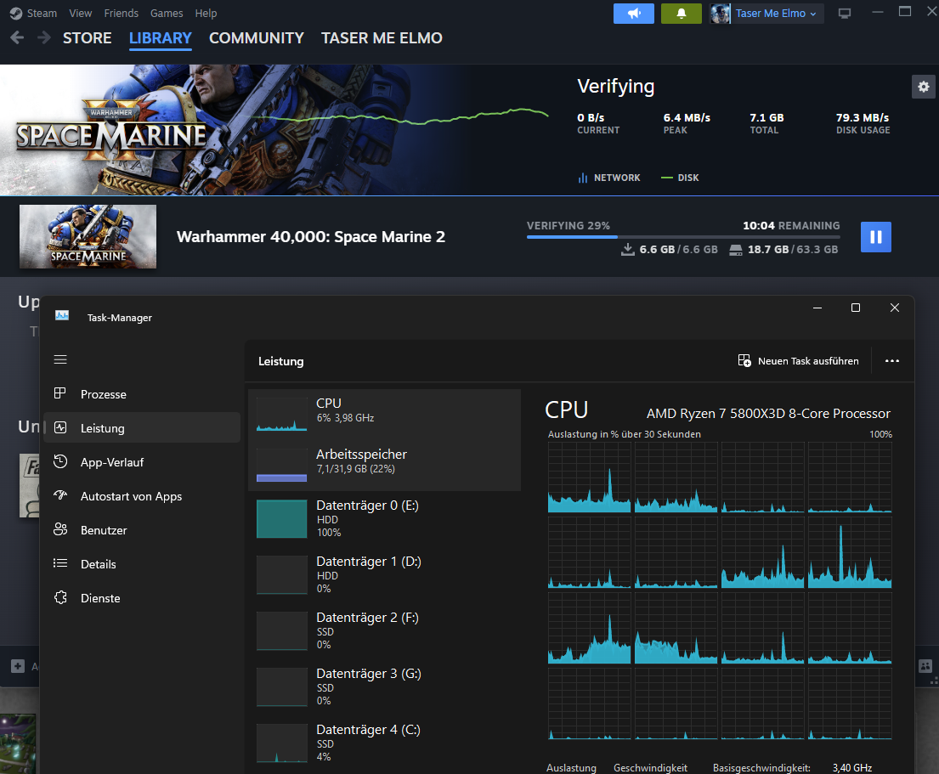This screenshot has width=939, height=774.
Task: Toggle the DISK graph legend
Action: pos(680,178)
